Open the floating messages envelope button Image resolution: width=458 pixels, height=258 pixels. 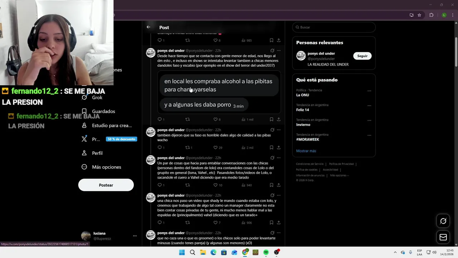[x=443, y=237]
